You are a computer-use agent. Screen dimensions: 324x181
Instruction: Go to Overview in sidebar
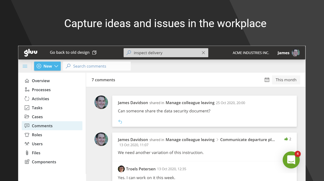click(41, 81)
